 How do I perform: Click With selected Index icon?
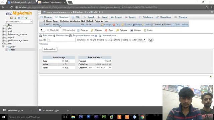(145, 30)
